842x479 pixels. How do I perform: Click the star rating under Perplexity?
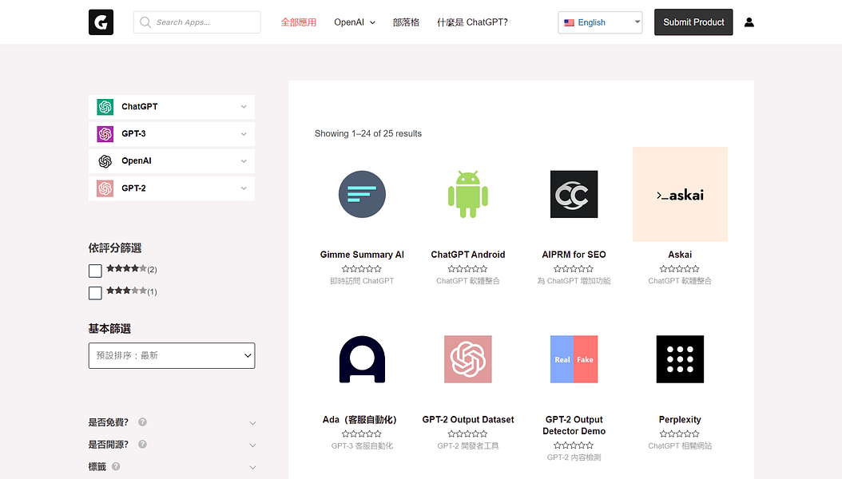(680, 434)
